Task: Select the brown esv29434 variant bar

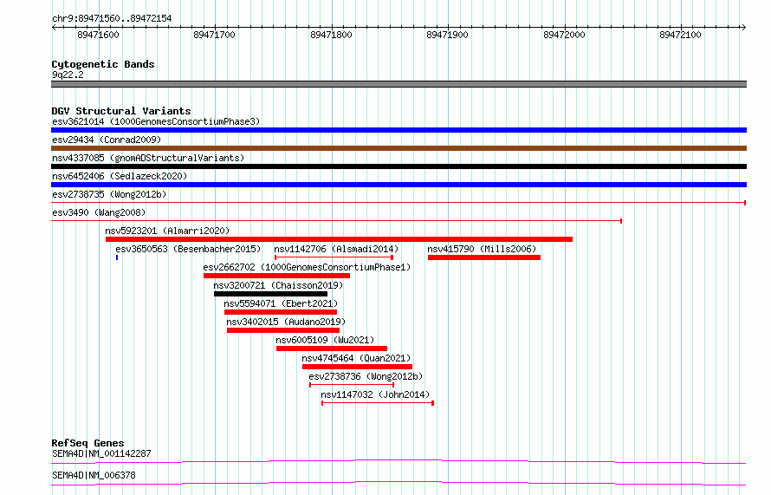Action: pyautogui.click(x=398, y=148)
